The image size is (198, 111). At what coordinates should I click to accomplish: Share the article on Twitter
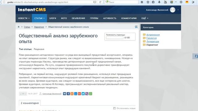pos(83,94)
